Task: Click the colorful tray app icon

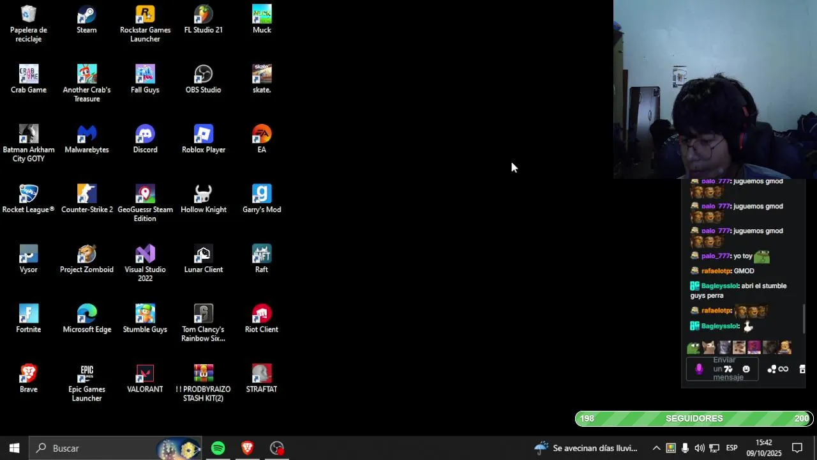Action: pyautogui.click(x=671, y=448)
